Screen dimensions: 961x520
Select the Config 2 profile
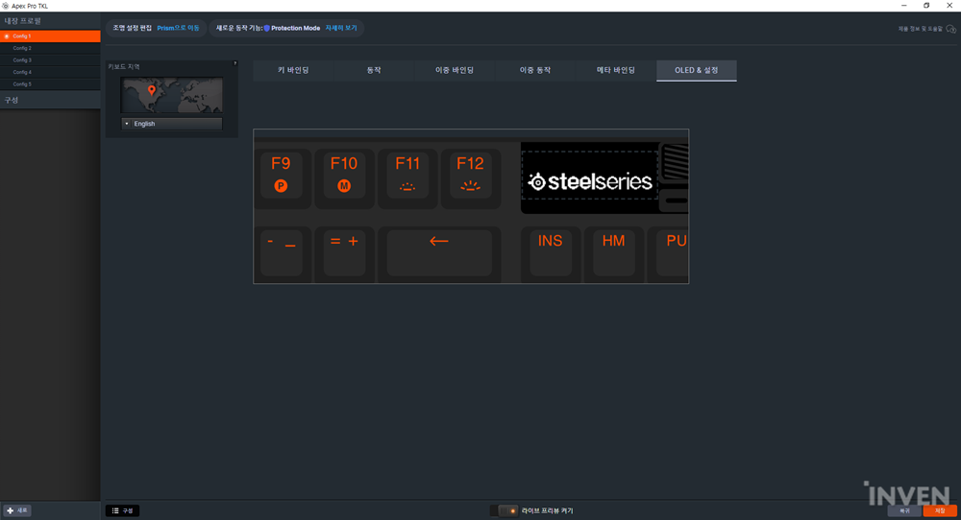pyautogui.click(x=50, y=48)
